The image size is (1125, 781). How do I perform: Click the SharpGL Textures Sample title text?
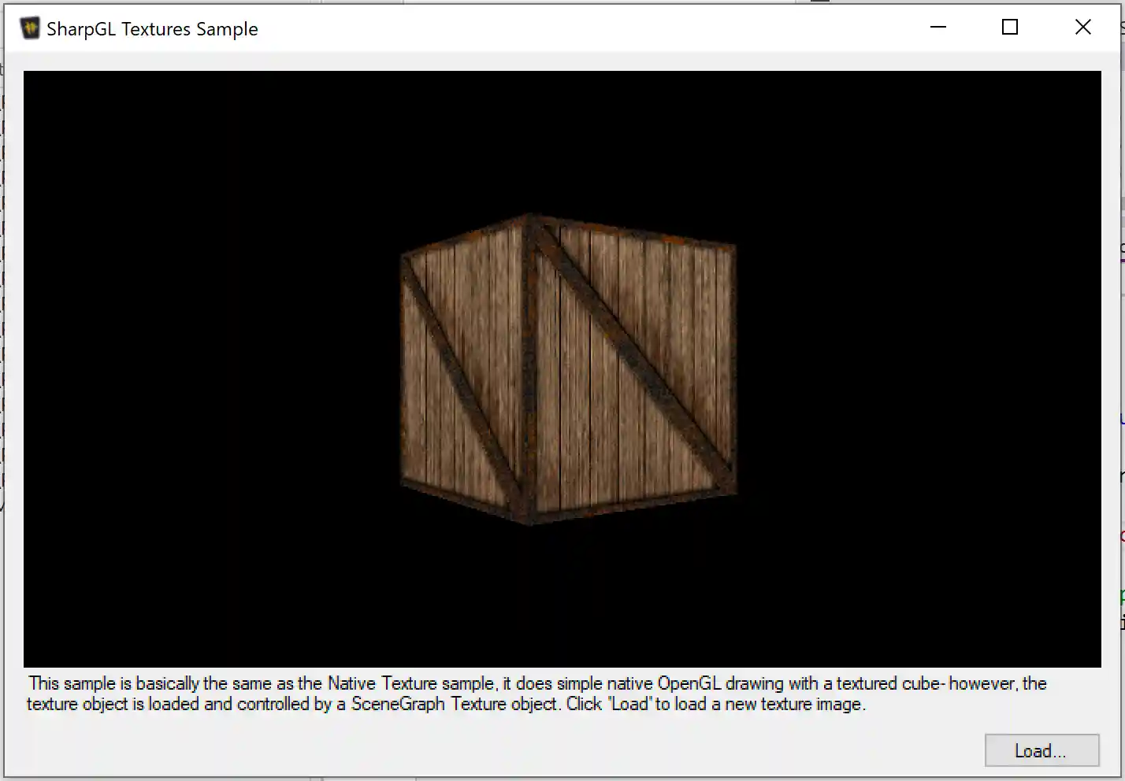coord(151,28)
